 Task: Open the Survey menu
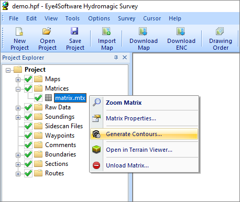[126, 18]
